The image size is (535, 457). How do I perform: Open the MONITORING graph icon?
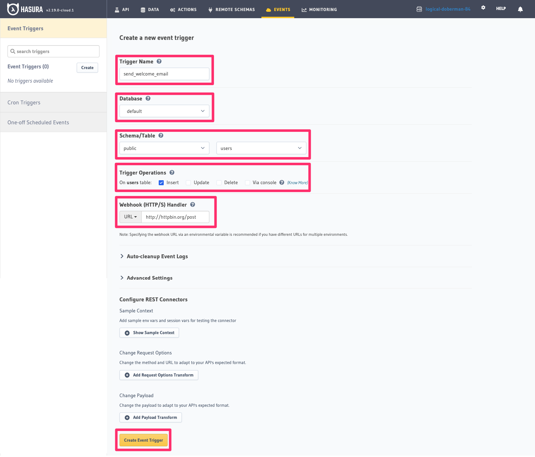(304, 10)
